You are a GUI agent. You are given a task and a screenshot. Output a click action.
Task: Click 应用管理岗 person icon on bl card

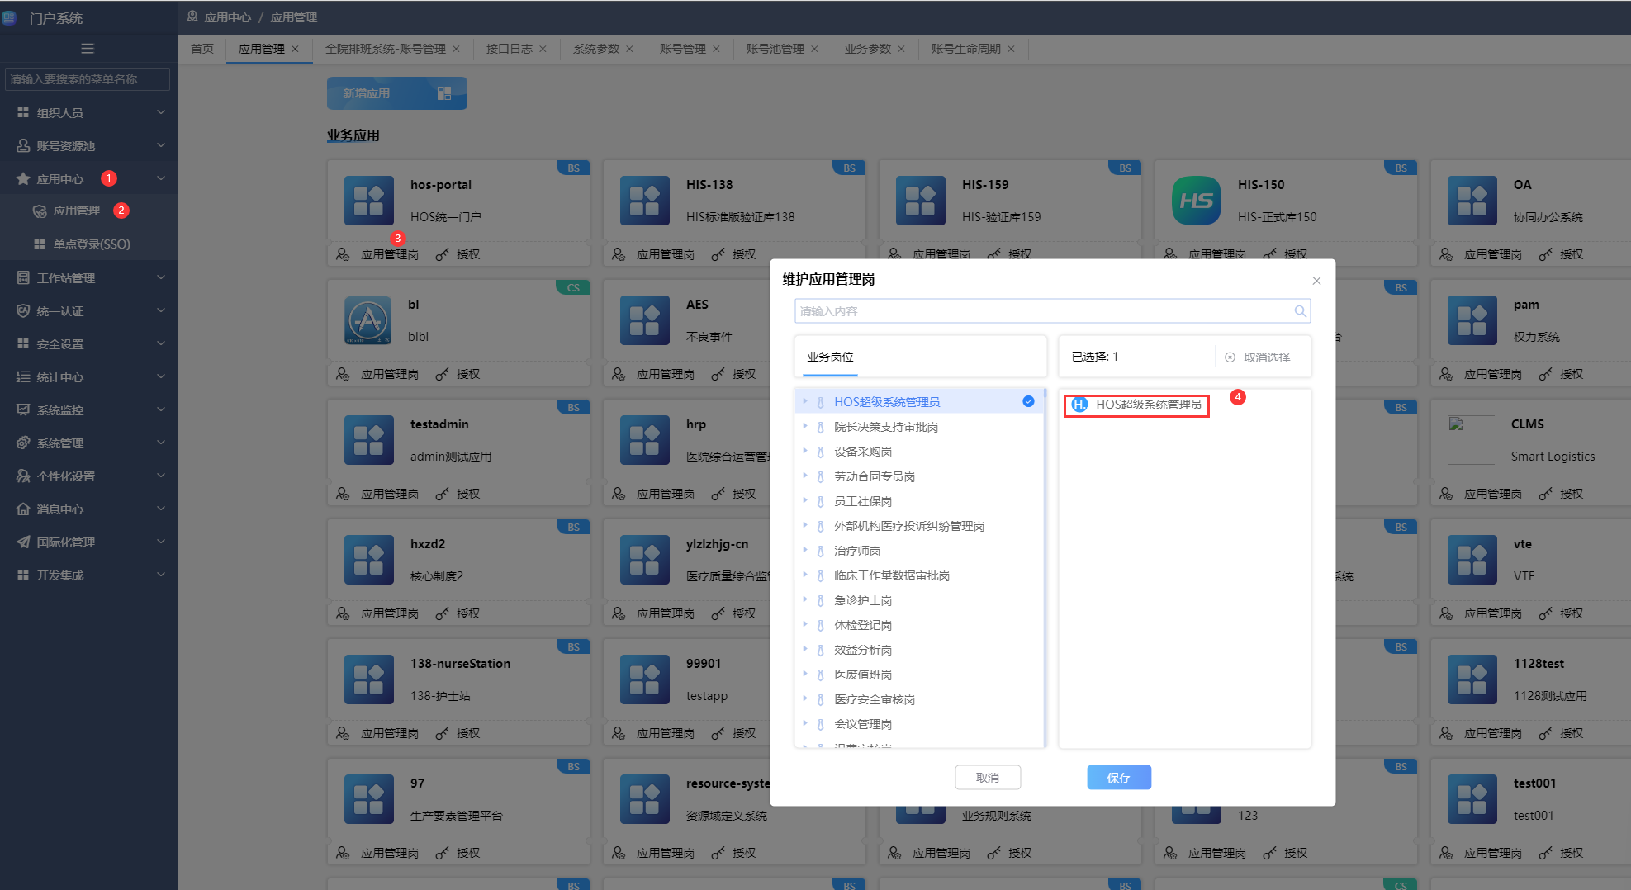tap(343, 374)
